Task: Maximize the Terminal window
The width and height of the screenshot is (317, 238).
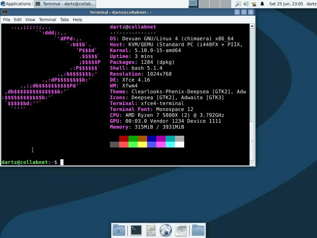Action: pyautogui.click(x=244, y=12)
